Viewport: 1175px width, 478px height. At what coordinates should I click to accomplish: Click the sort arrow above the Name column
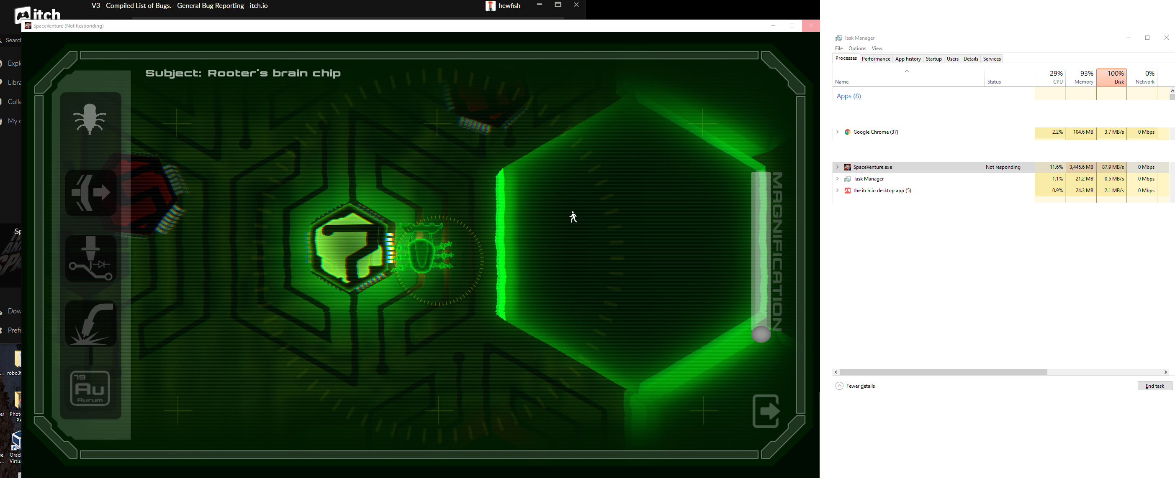pyautogui.click(x=907, y=71)
